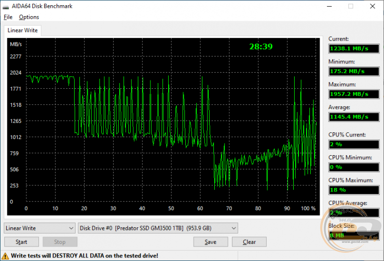Click the 2024 y-axis label on the chart
The height and width of the screenshot is (261, 384).
click(x=16, y=73)
